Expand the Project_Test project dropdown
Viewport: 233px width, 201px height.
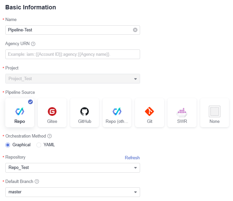(73, 79)
